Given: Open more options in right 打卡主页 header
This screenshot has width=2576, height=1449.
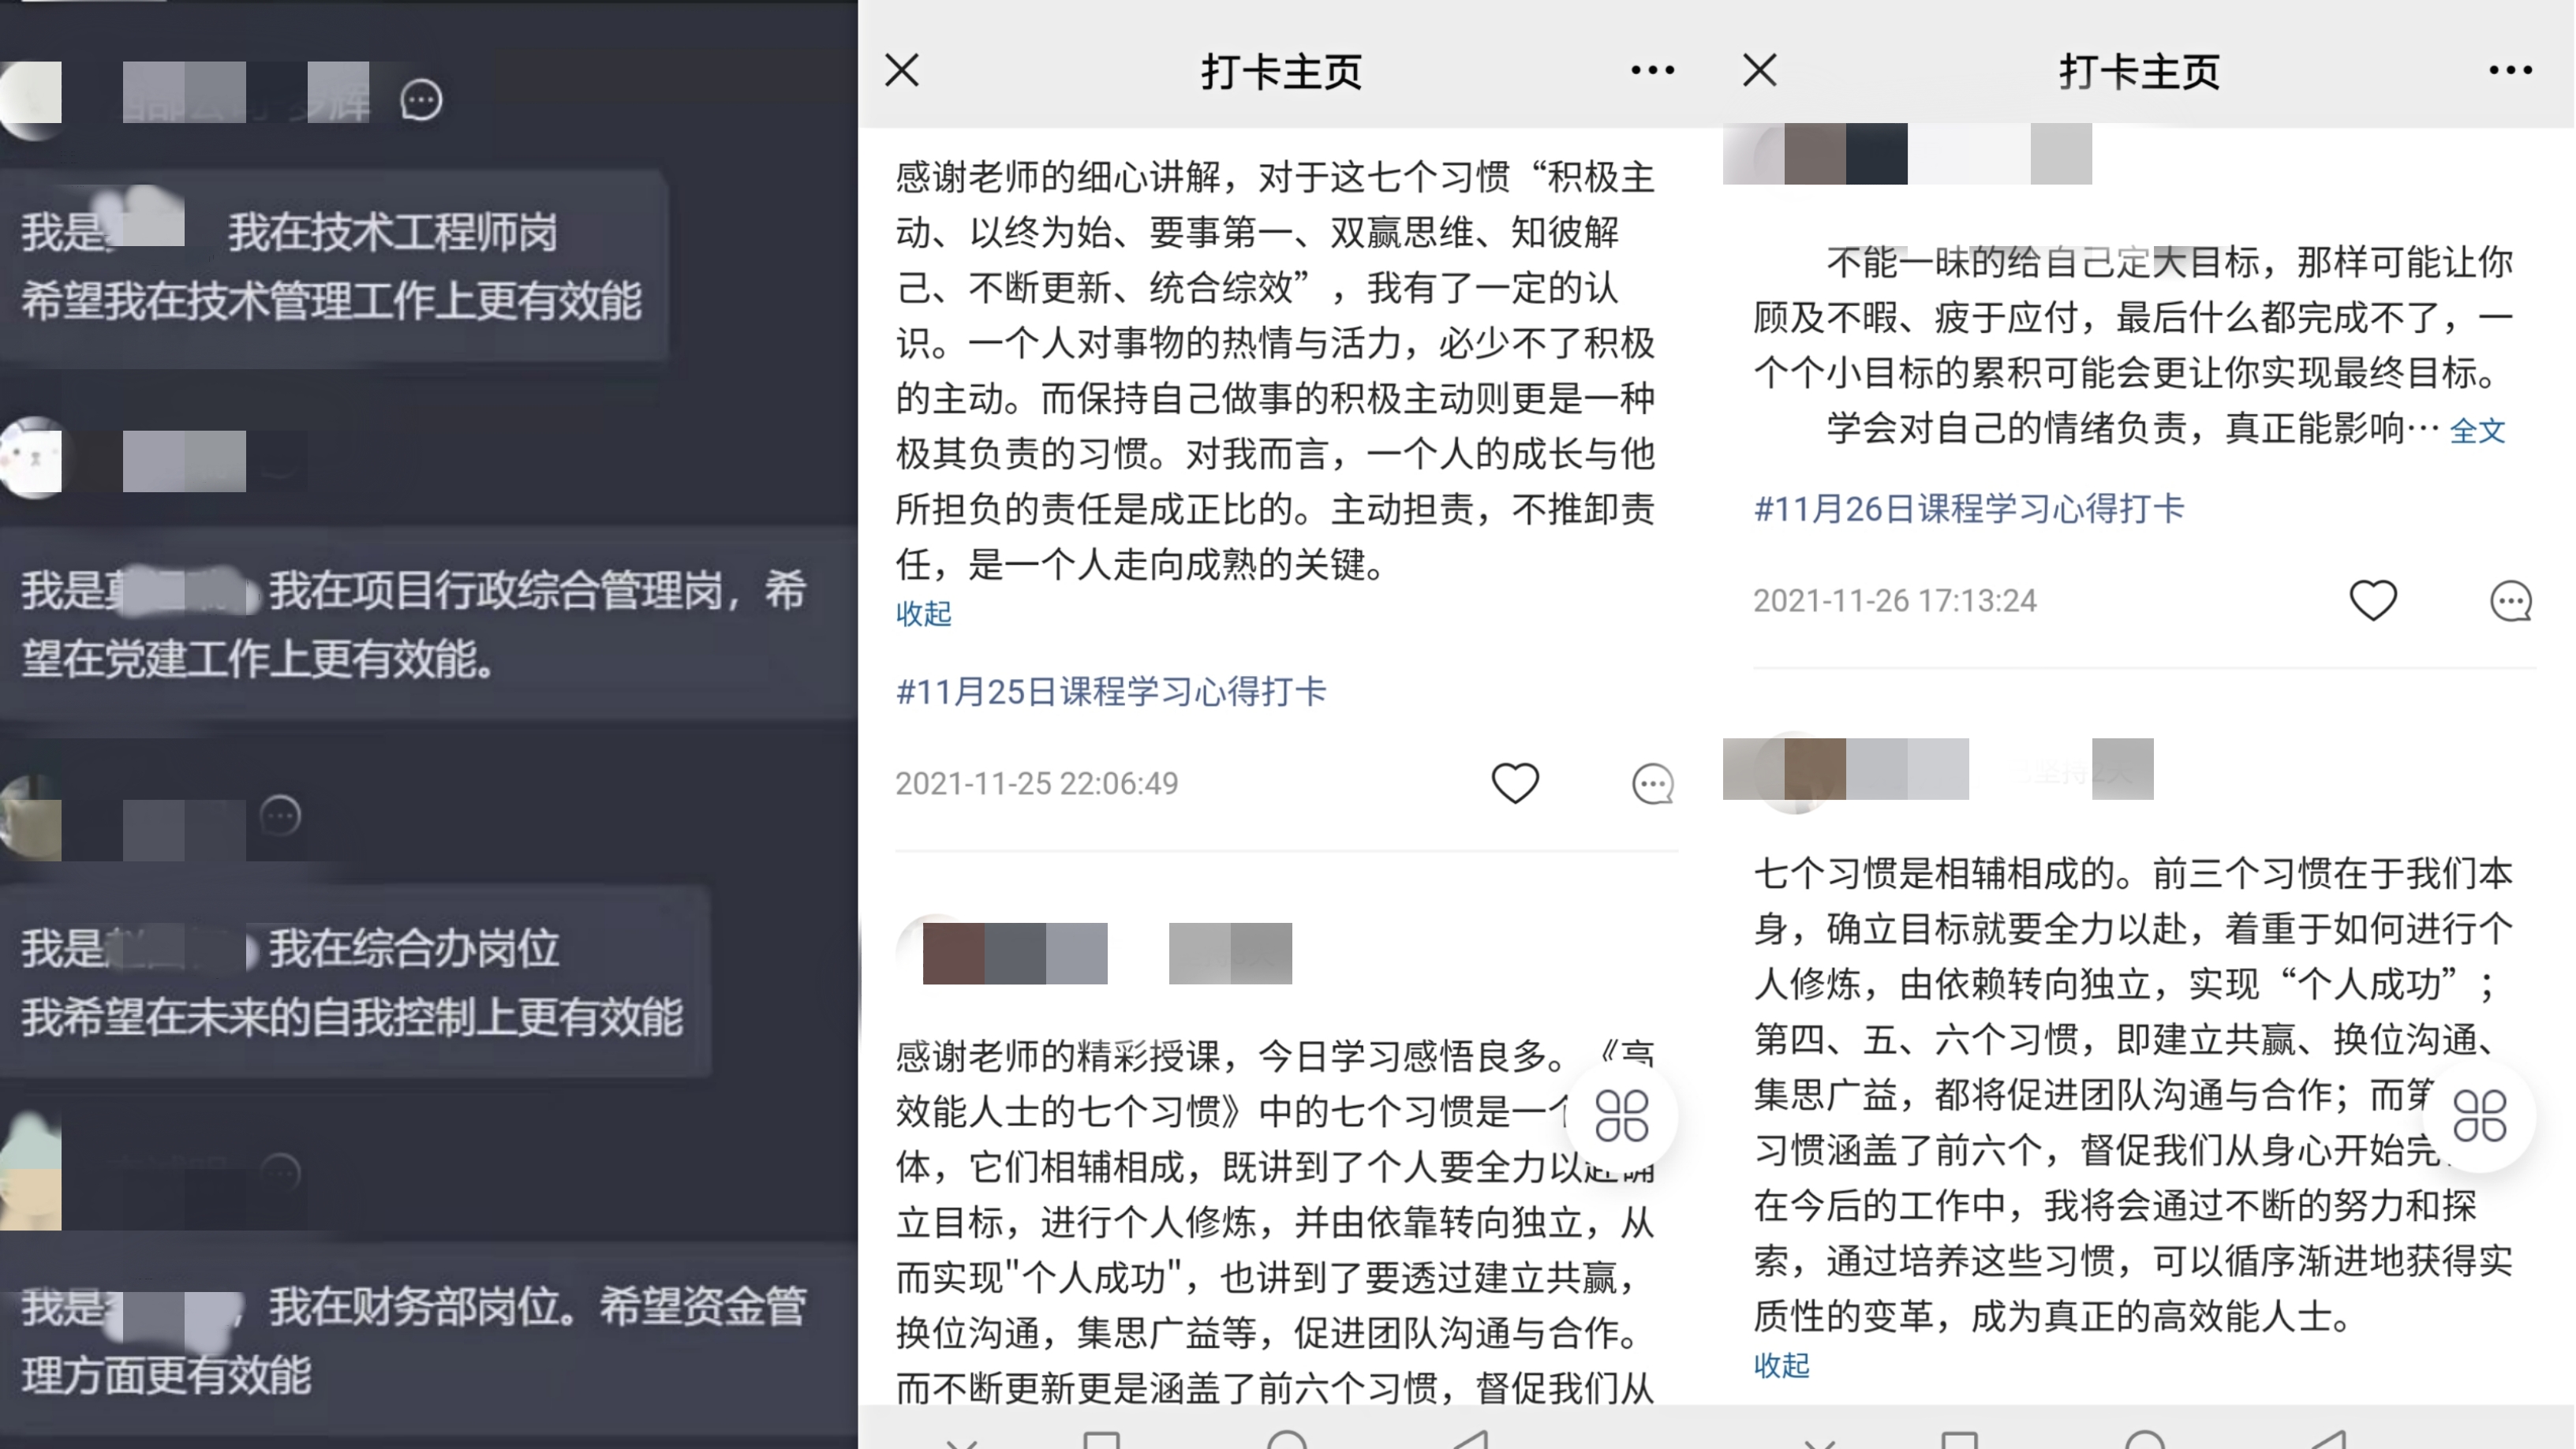Looking at the screenshot, I should click(2510, 70).
